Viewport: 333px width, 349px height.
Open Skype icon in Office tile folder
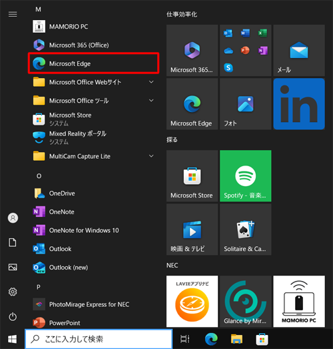228,67
